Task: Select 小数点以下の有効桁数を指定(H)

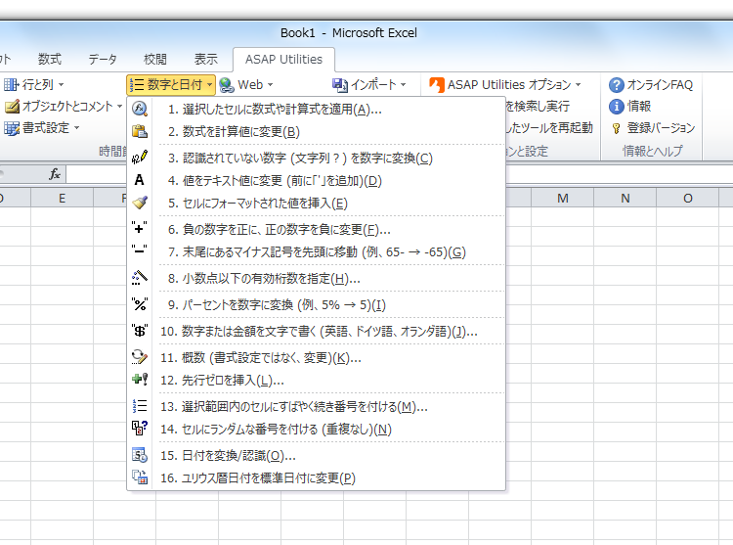Action: [x=316, y=279]
